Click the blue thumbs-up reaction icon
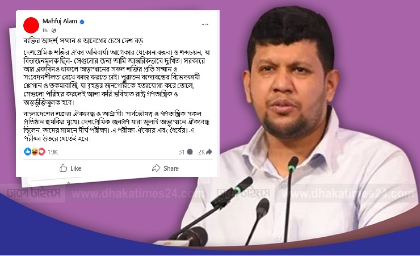Screen dimensions: 420x256 (27, 152)
